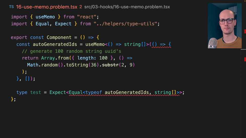
Task: Click useMemo in the react import statement
Action: coord(45,17)
